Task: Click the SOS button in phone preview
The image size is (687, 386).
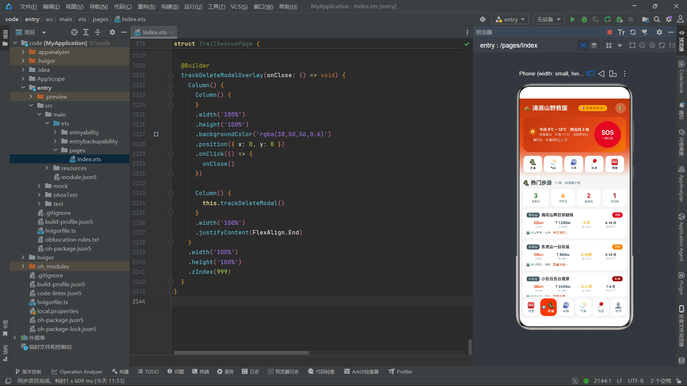Action: pos(607,134)
